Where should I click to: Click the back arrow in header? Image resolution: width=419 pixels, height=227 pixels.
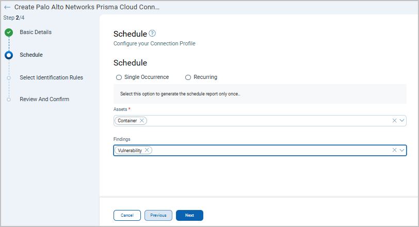tap(7, 8)
